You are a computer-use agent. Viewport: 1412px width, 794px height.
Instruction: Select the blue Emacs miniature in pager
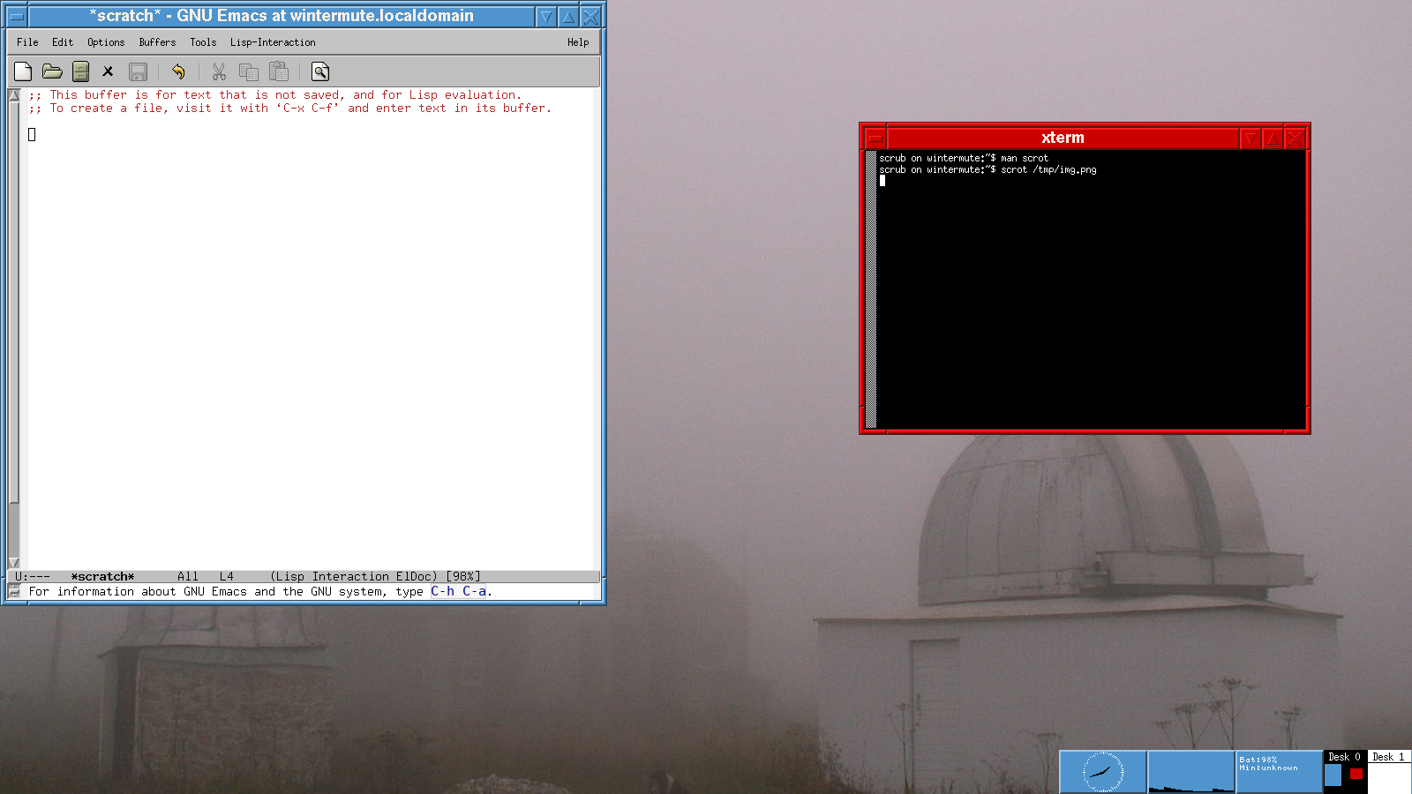coord(1333,775)
